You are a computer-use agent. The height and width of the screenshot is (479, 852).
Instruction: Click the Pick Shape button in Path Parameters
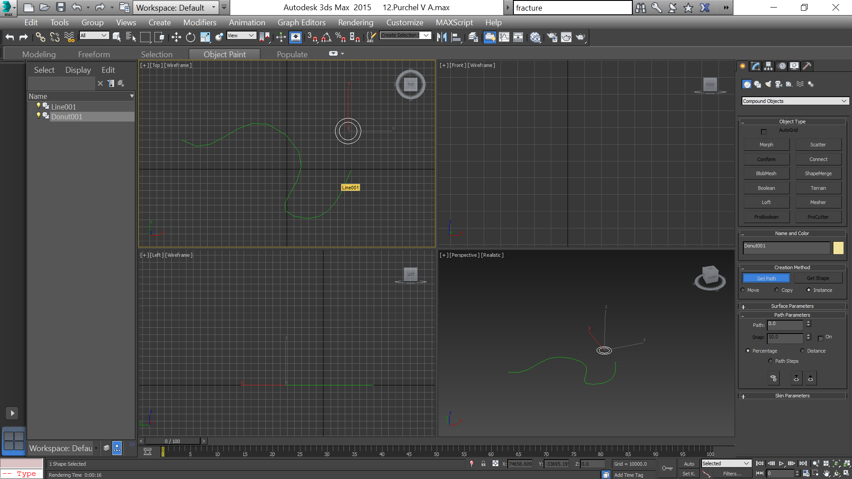[773, 378]
